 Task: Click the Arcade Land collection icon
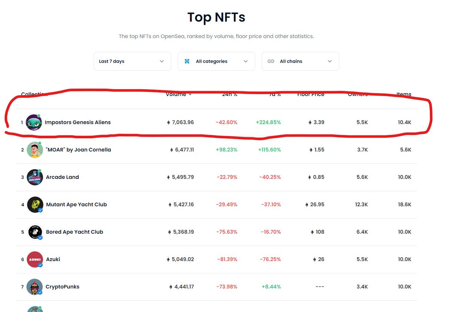click(x=35, y=177)
